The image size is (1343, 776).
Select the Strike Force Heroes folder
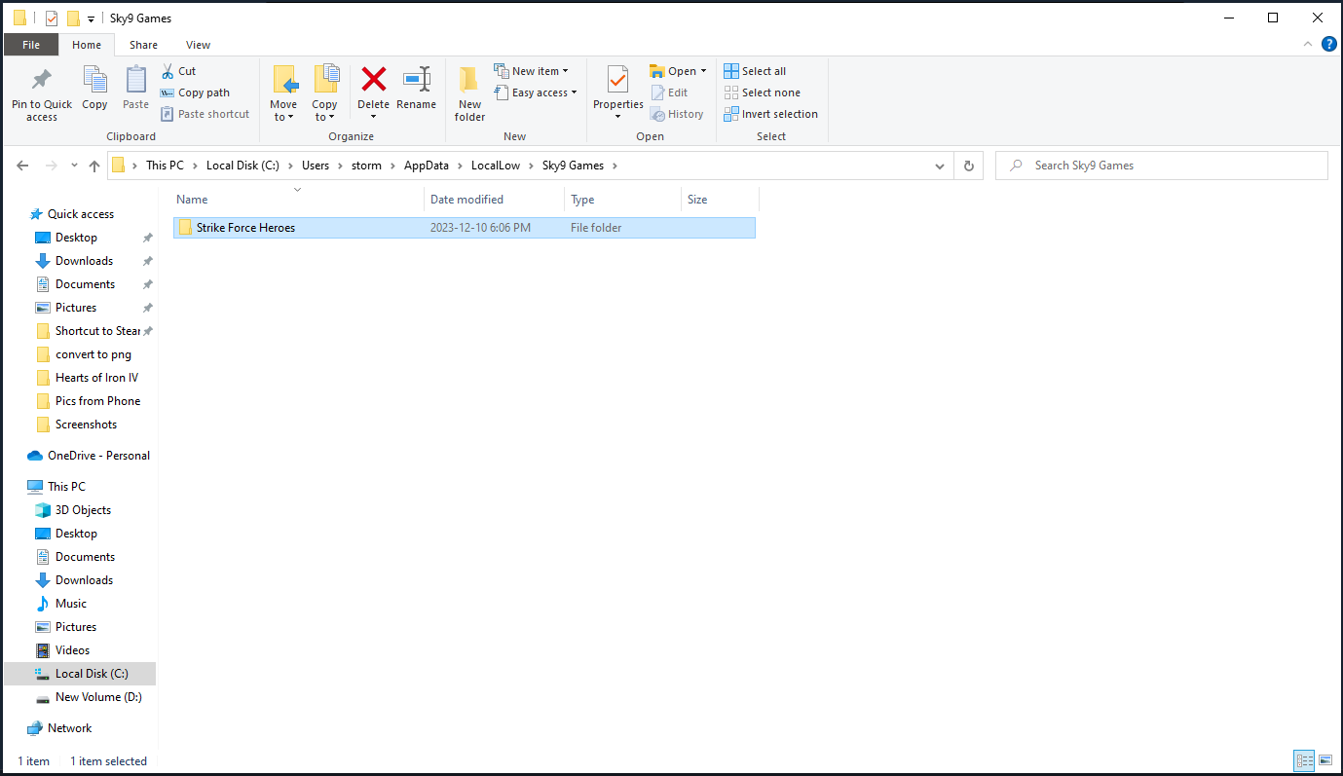[464, 228]
